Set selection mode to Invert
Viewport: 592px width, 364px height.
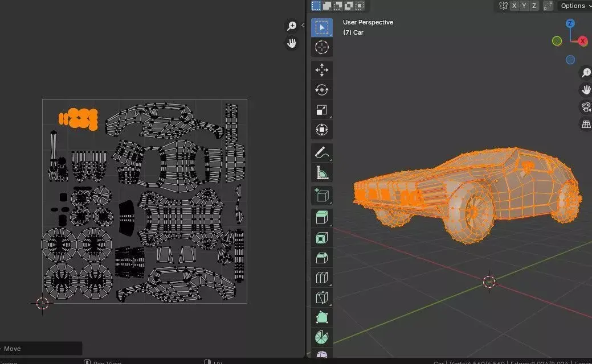[x=349, y=6]
